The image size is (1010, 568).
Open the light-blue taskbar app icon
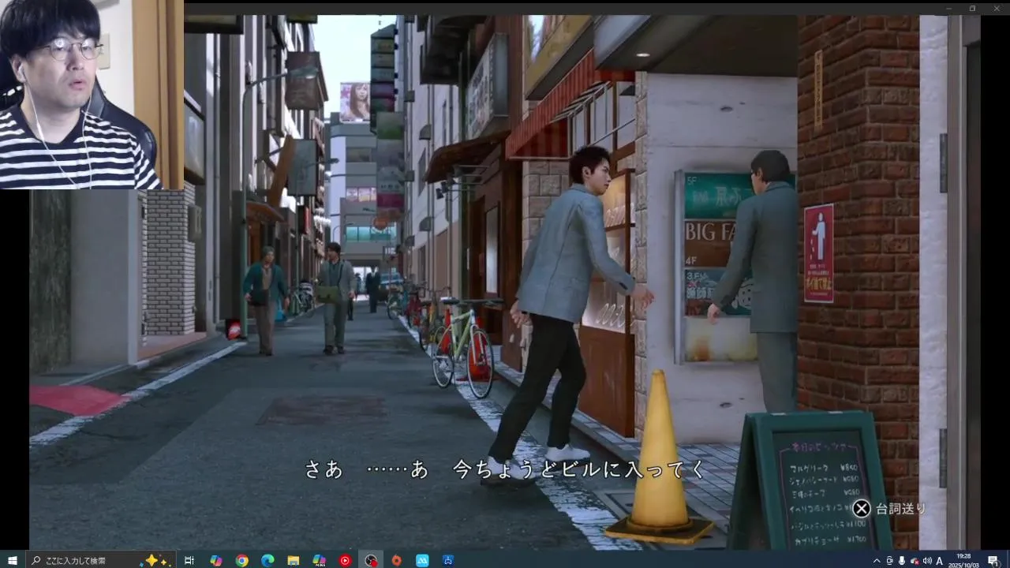[422, 560]
